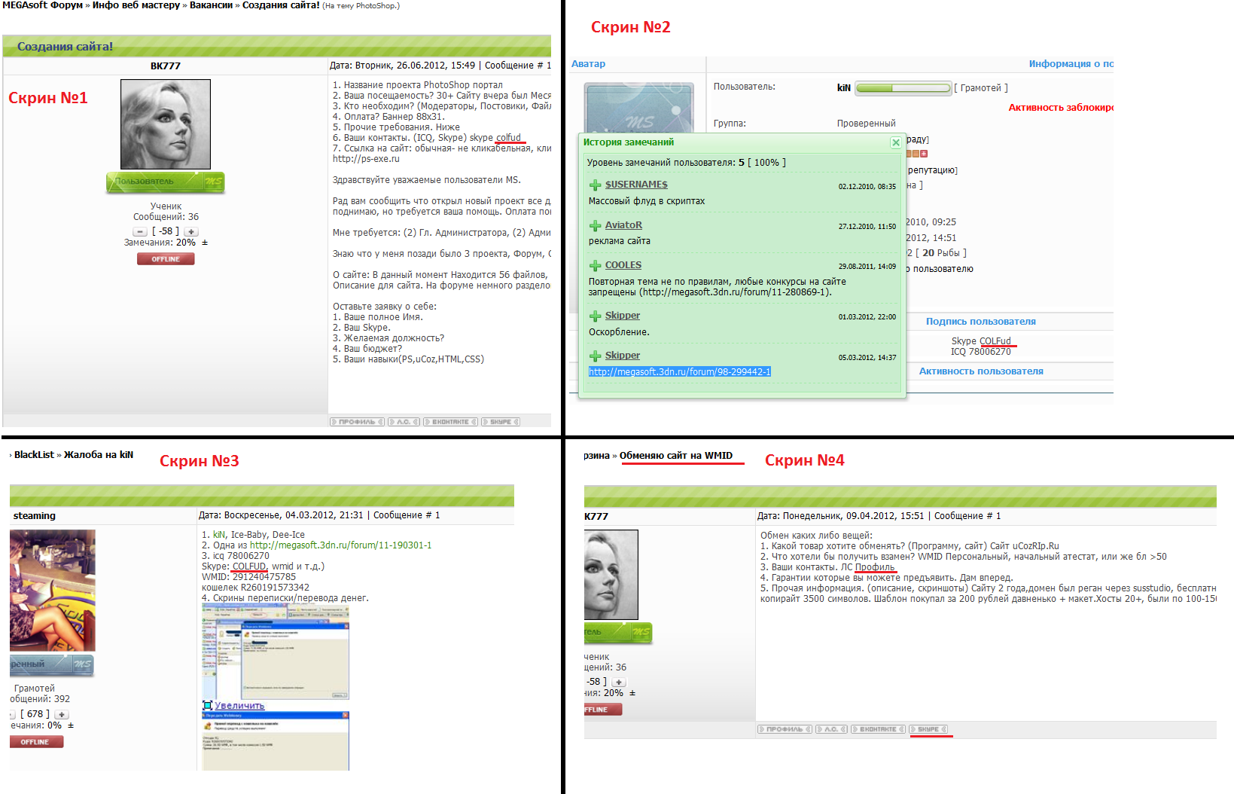Open Обменяю сайт на WMID breadcrumb
The height and width of the screenshot is (794, 1234).
(x=676, y=456)
